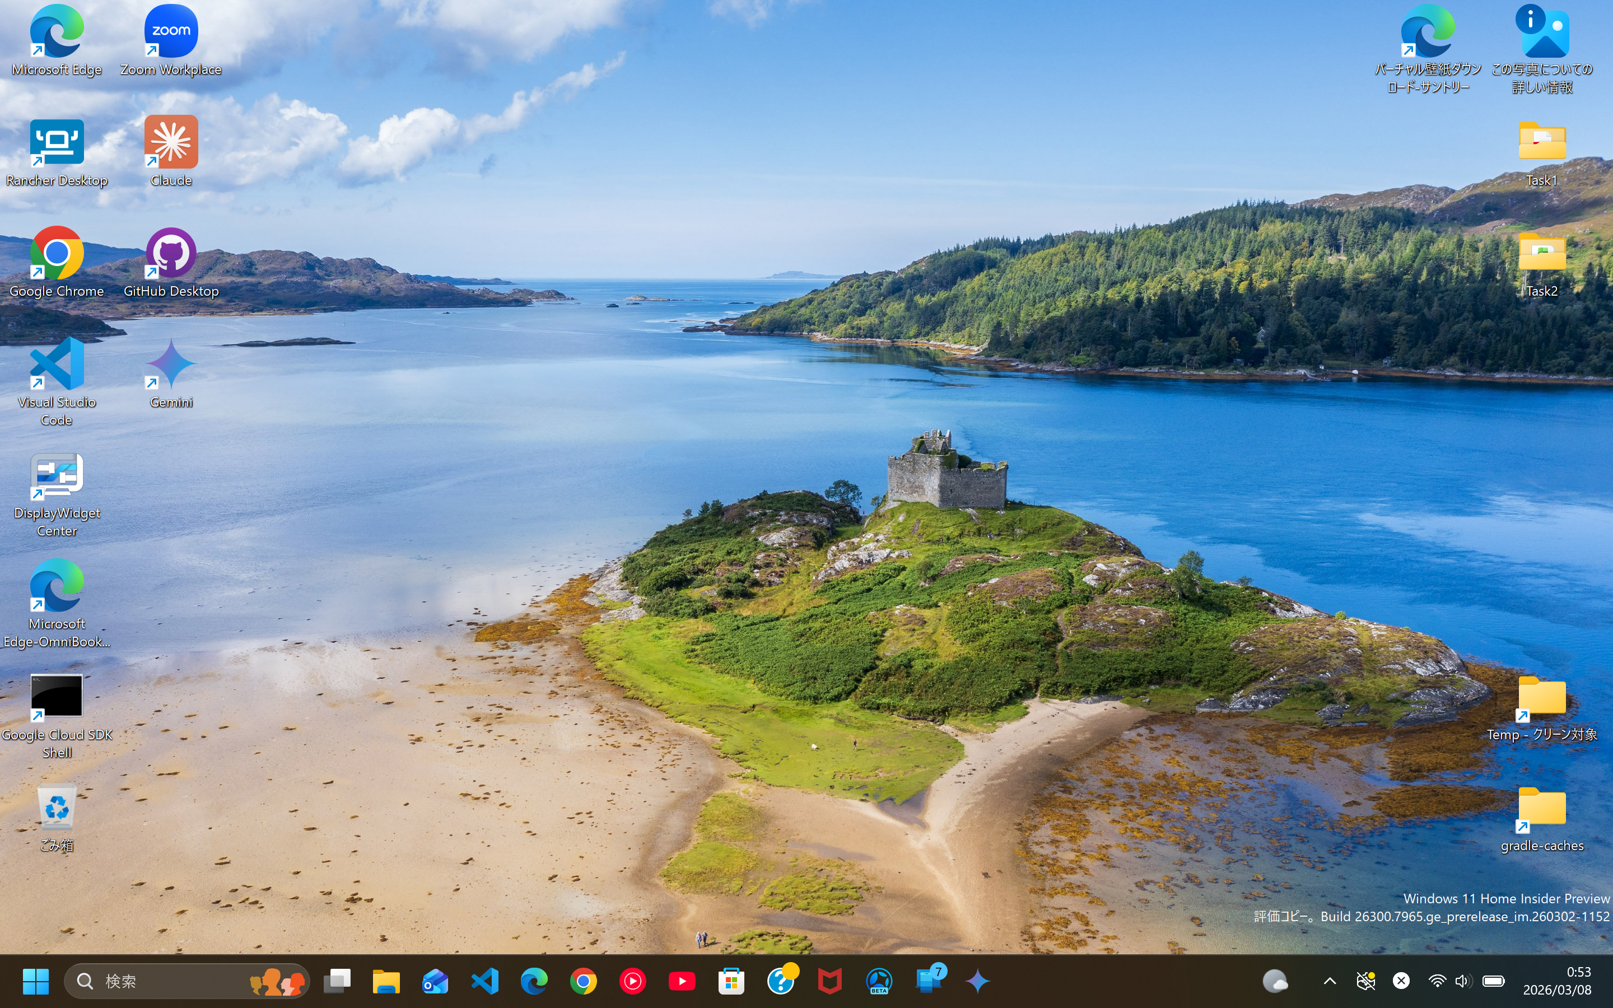The image size is (1613, 1008).
Task: Open the Windows Start menu
Action: [x=35, y=981]
